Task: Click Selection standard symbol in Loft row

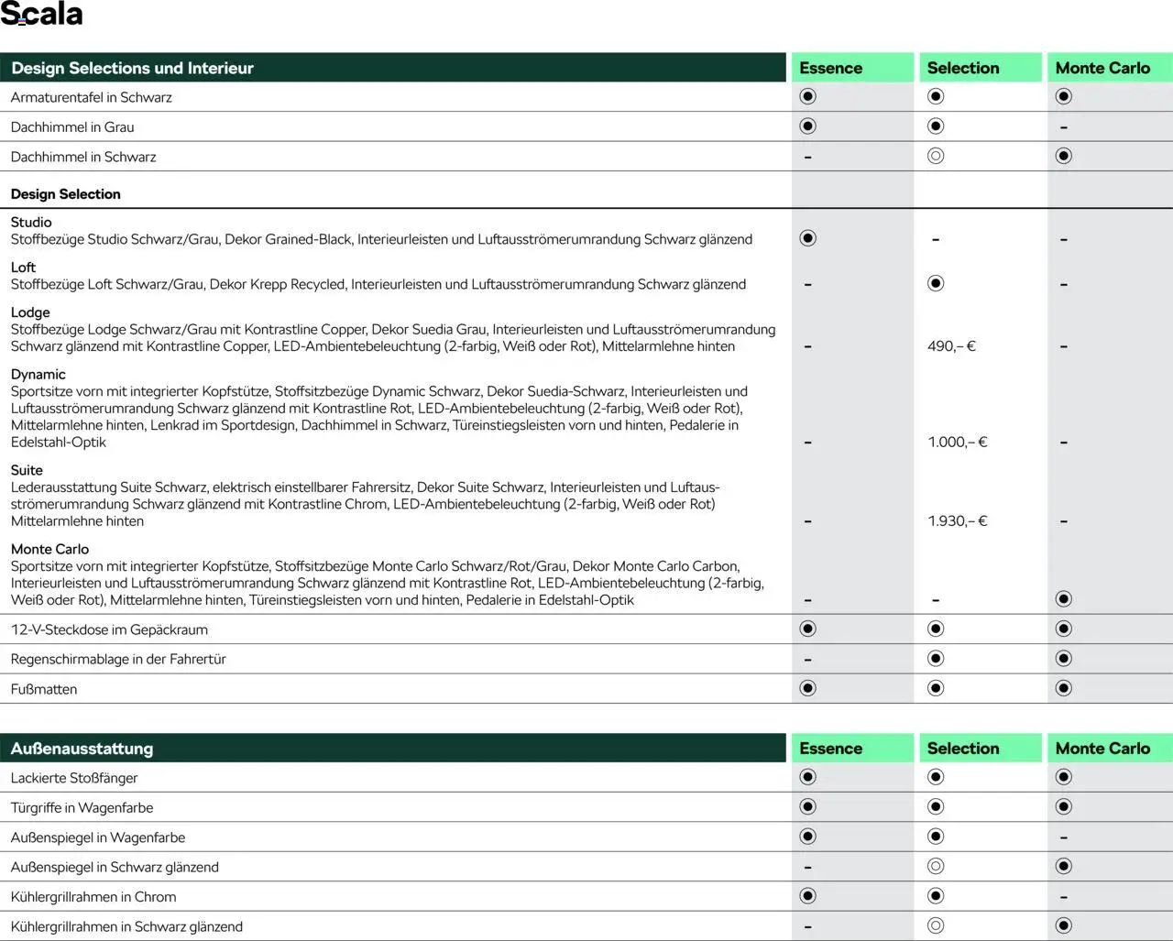Action: (x=935, y=283)
